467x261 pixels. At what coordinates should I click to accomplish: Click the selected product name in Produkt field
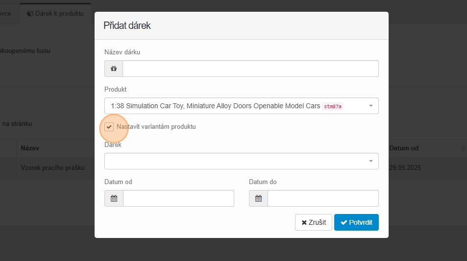pos(215,106)
